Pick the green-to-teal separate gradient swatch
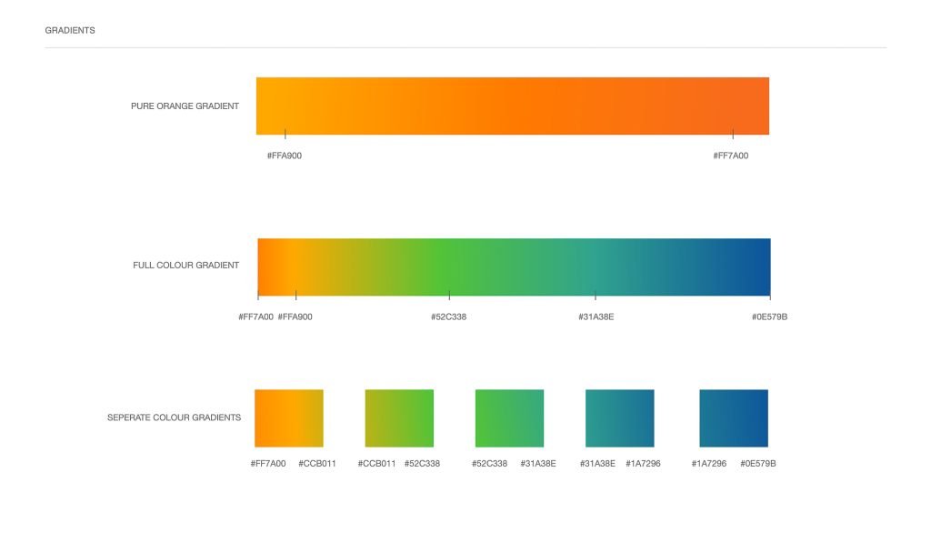The image size is (931, 543). tap(509, 417)
